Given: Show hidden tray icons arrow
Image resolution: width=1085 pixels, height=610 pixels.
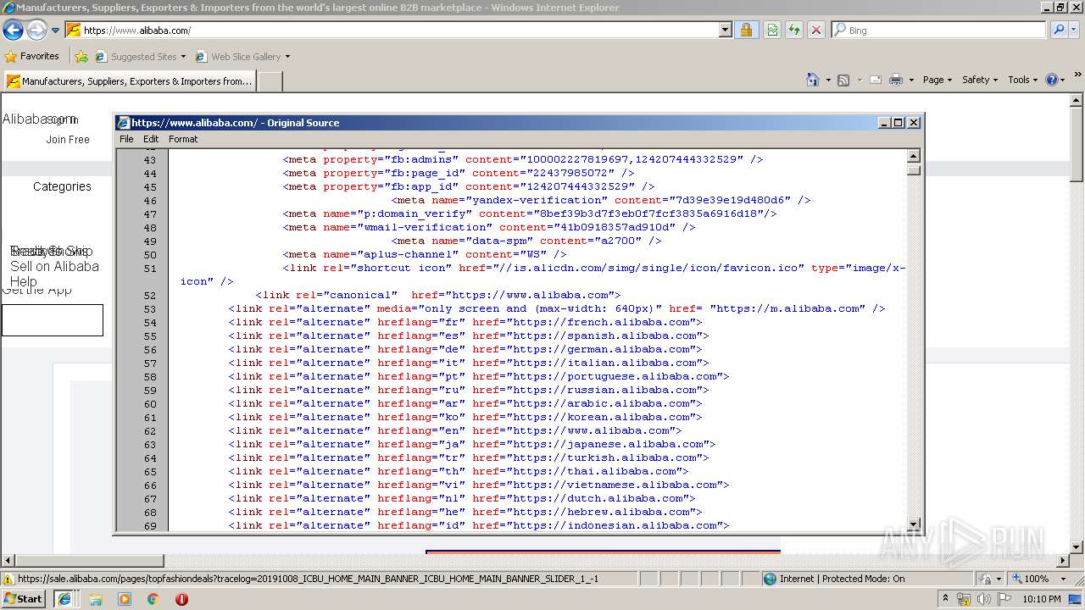Looking at the screenshot, I should (946, 599).
